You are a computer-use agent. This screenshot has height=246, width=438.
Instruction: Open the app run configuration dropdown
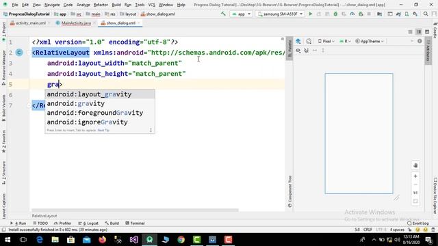pyautogui.click(x=242, y=14)
